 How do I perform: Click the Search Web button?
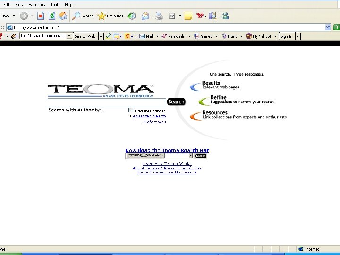pos(85,36)
